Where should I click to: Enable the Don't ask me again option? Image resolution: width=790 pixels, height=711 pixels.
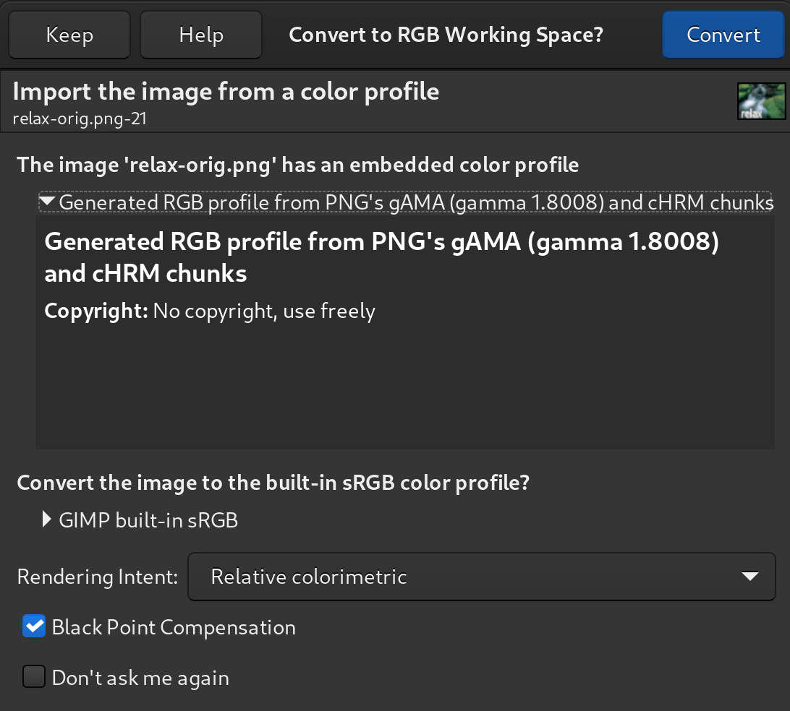click(33, 676)
